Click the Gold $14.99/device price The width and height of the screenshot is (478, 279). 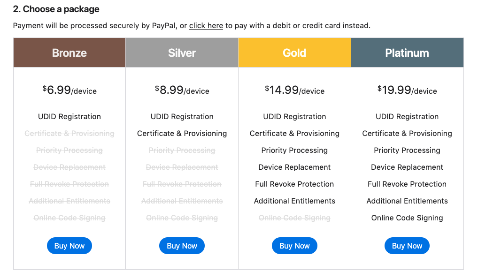tap(294, 90)
